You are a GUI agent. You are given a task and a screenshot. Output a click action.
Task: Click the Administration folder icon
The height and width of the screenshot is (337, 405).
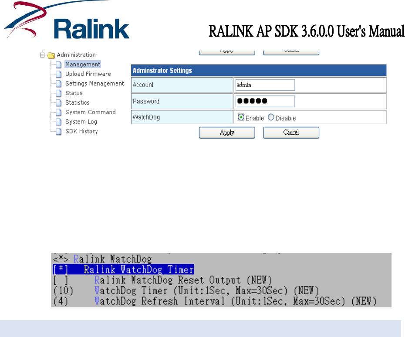click(51, 55)
